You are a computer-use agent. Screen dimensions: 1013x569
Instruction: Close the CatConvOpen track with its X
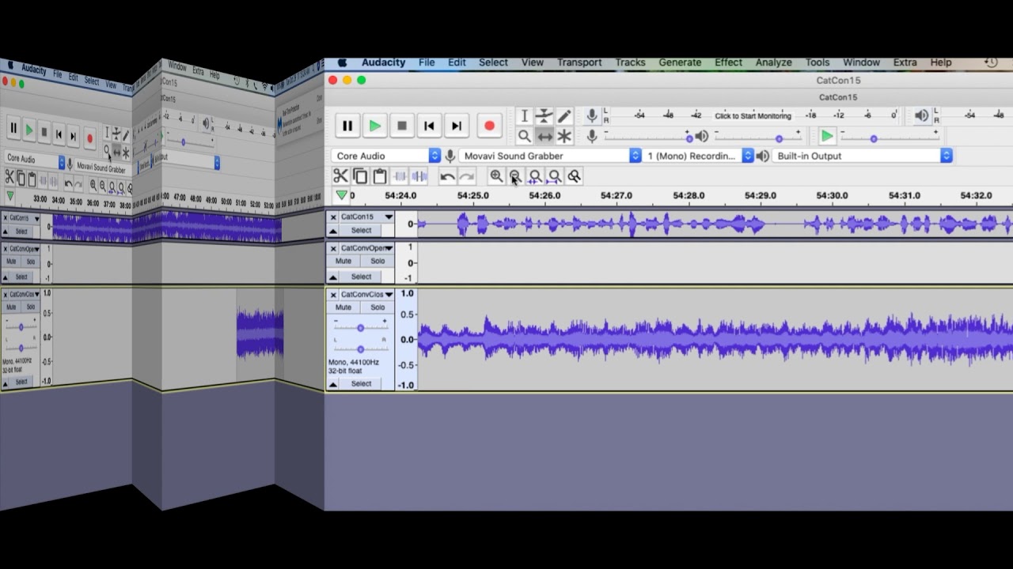click(333, 248)
